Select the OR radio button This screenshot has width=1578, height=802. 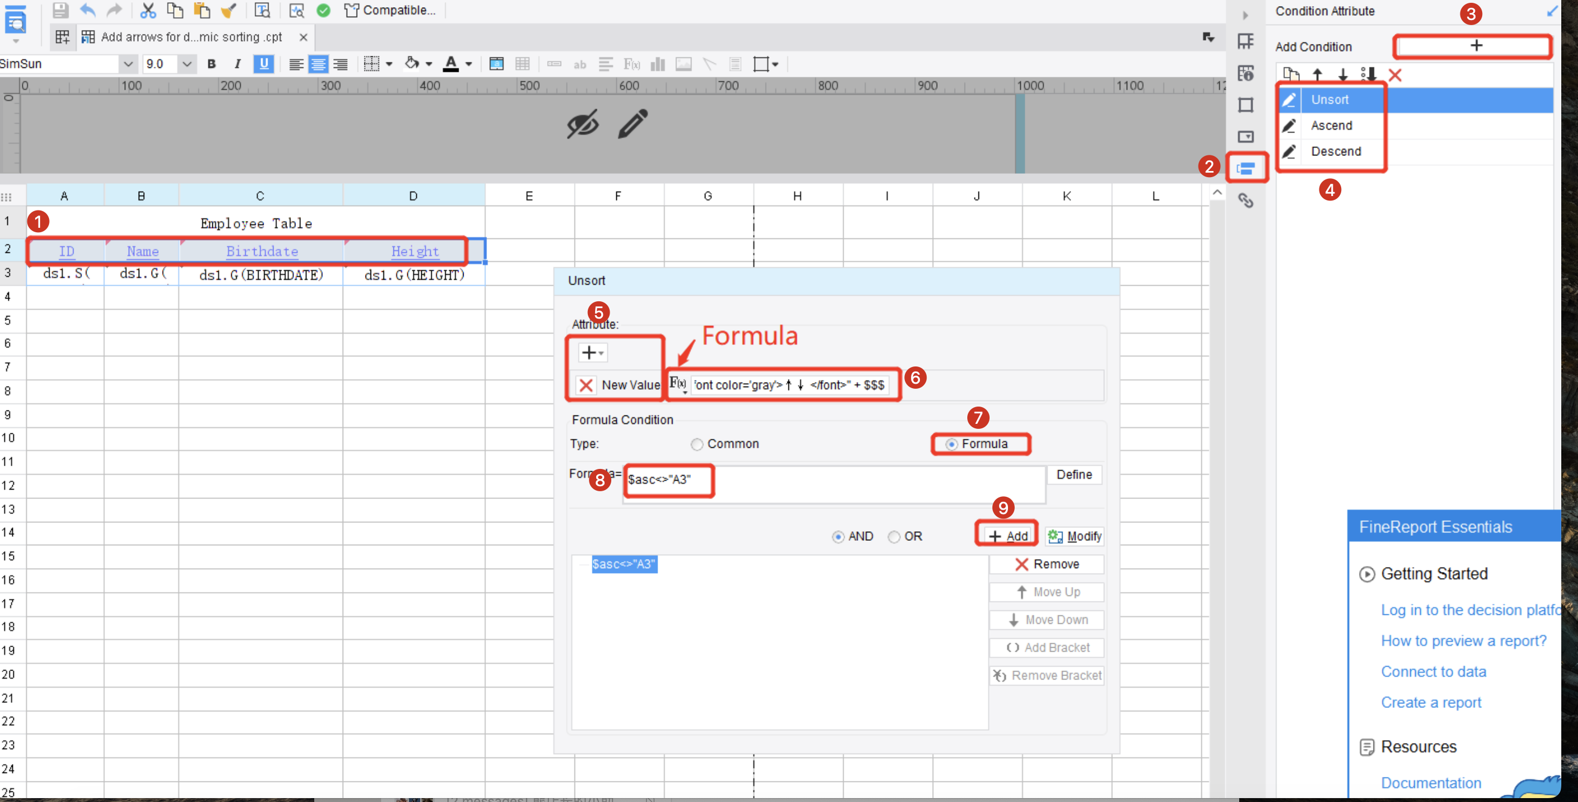894,537
